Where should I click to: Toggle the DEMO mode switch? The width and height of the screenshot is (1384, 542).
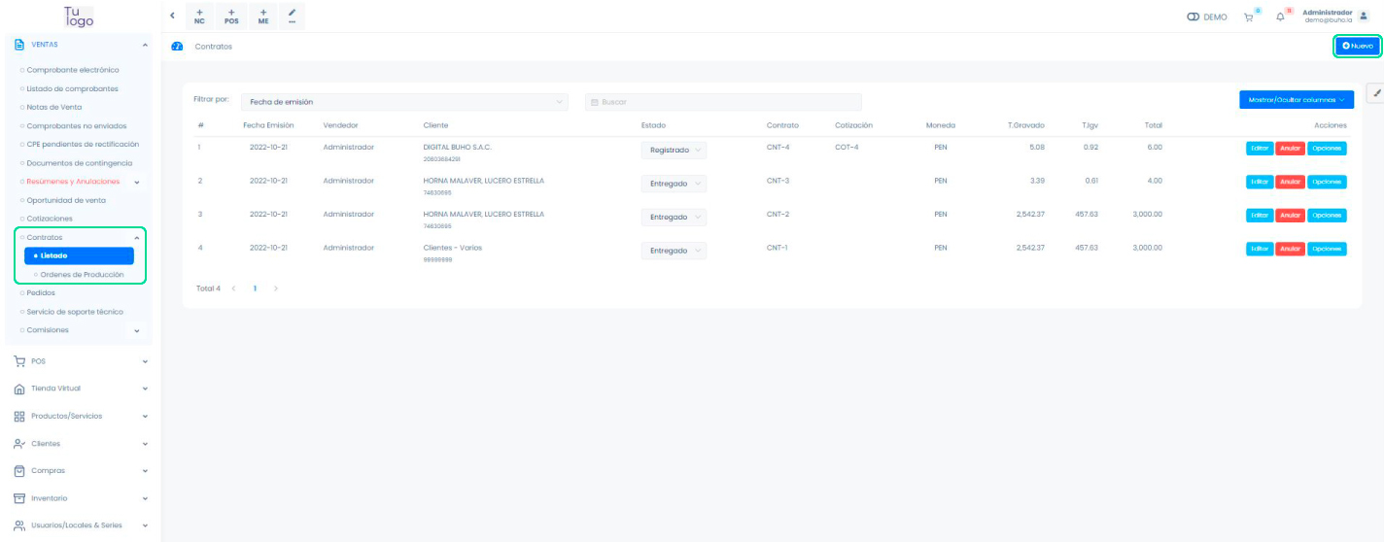coord(1194,17)
